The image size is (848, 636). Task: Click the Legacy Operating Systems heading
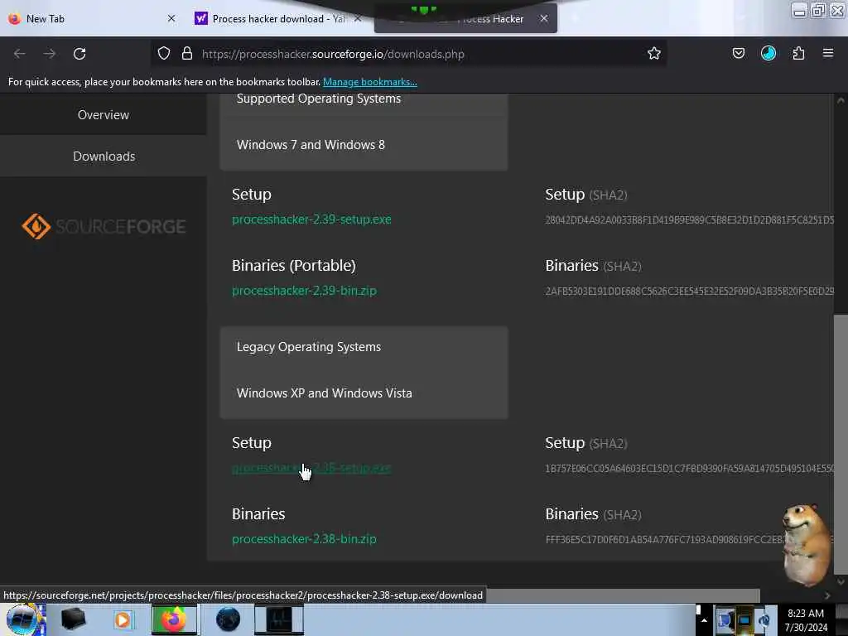coord(309,347)
